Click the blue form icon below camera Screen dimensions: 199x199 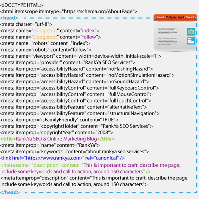[191, 41]
